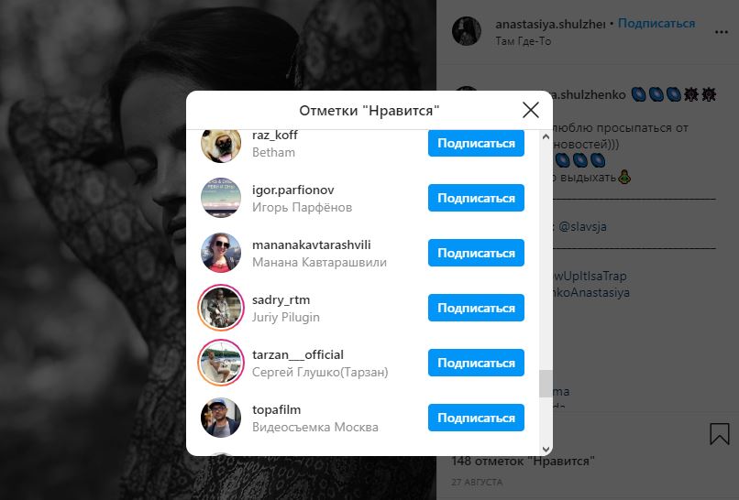Image resolution: width=739 pixels, height=500 pixels.
Task: Follow raz_koff with the Подписаться button
Action: [x=476, y=143]
